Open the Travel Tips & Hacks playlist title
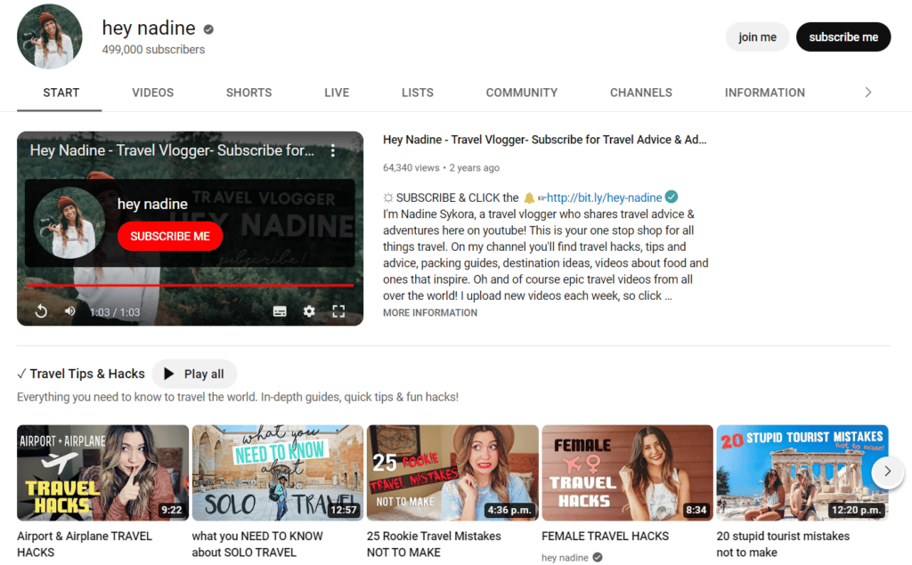Image resolution: width=912 pixels, height=565 pixels. pos(87,374)
